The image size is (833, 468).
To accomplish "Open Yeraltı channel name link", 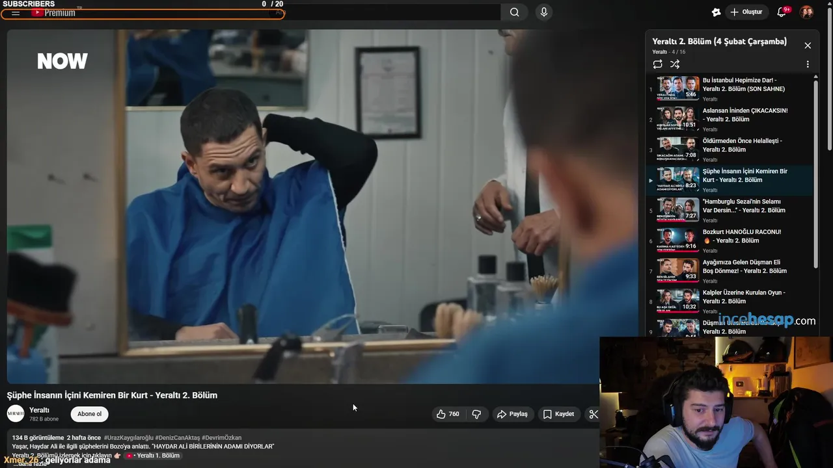I will pos(39,410).
